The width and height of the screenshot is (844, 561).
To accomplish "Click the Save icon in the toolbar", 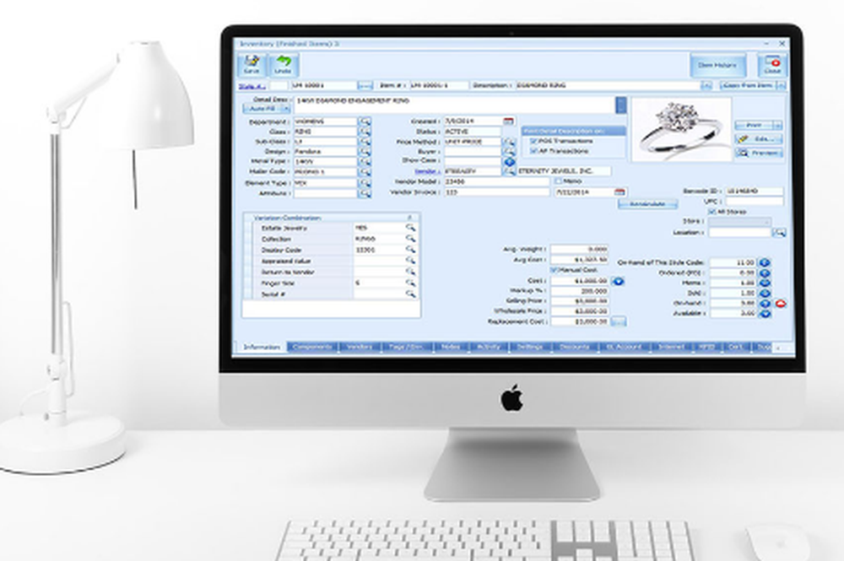I will (253, 61).
